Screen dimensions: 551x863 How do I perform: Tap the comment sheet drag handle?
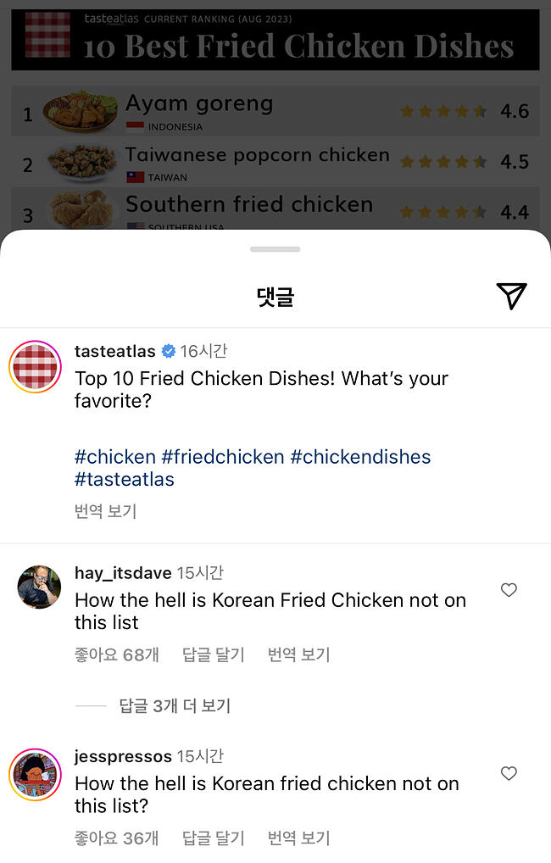point(275,249)
